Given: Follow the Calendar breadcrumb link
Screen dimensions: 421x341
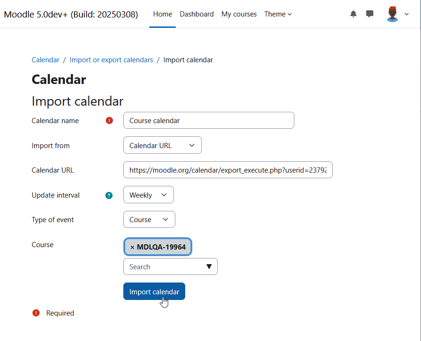Looking at the screenshot, I should click(45, 60).
